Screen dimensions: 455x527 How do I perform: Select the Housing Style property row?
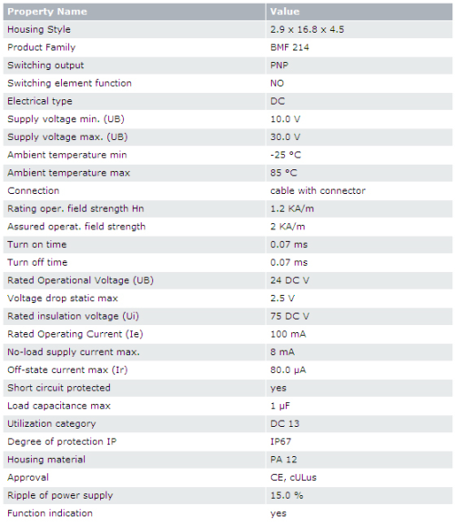[227, 29]
